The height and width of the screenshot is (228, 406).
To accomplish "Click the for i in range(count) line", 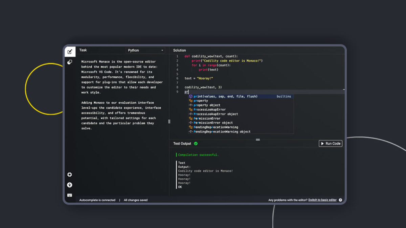I will coord(211,65).
